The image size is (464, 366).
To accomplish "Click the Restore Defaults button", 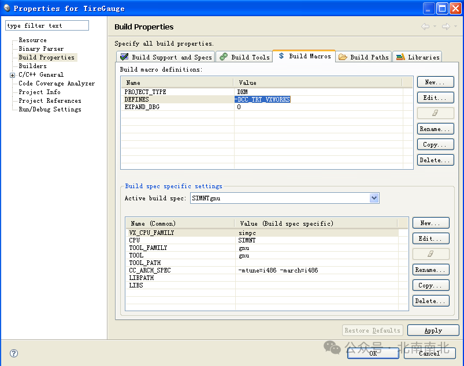I will pos(373,330).
